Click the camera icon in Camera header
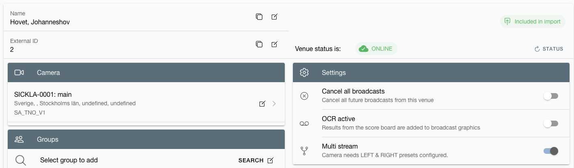The image size is (574, 168). (x=19, y=72)
